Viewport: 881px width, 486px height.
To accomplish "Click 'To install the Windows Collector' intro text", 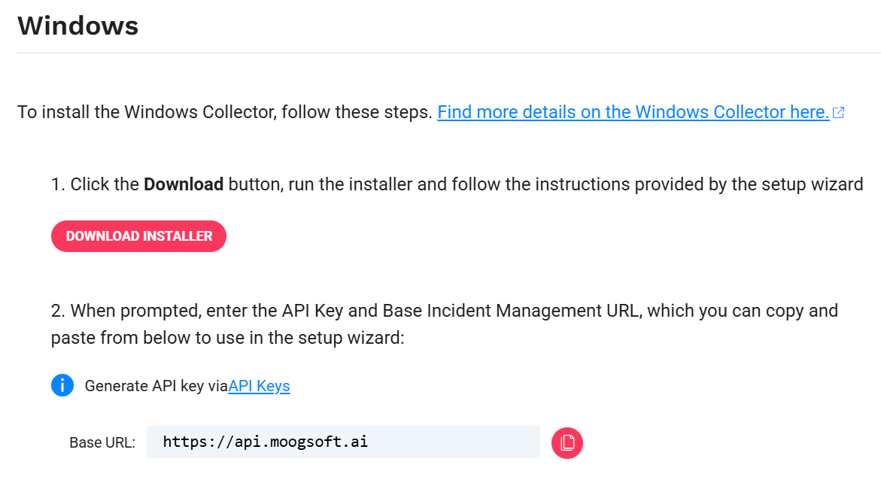I will pos(225,112).
